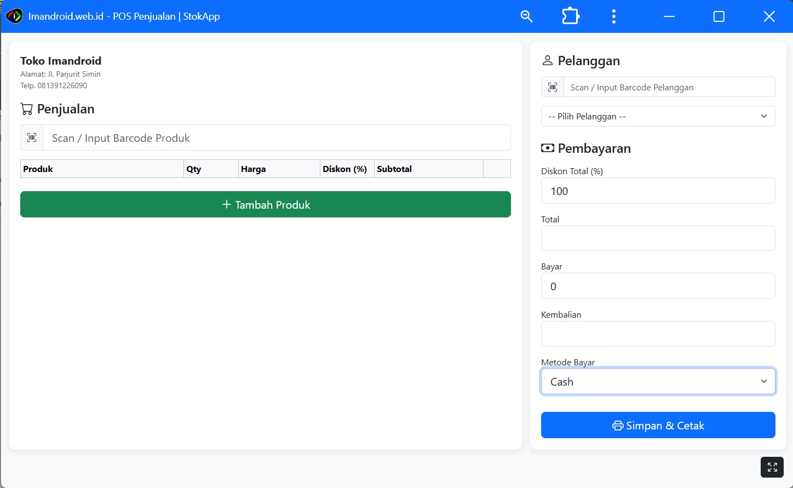The width and height of the screenshot is (793, 488).
Task: Focus the Scan / Input Barcode Produk field
Action: 277,137
